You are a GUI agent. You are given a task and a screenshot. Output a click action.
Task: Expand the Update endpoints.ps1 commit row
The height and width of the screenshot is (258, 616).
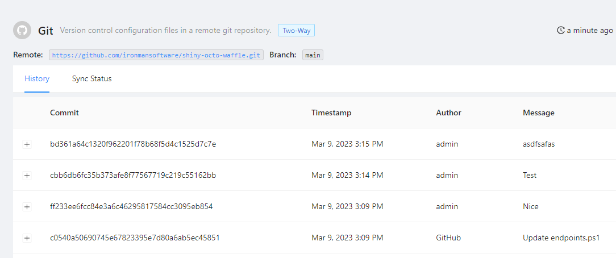(x=27, y=238)
